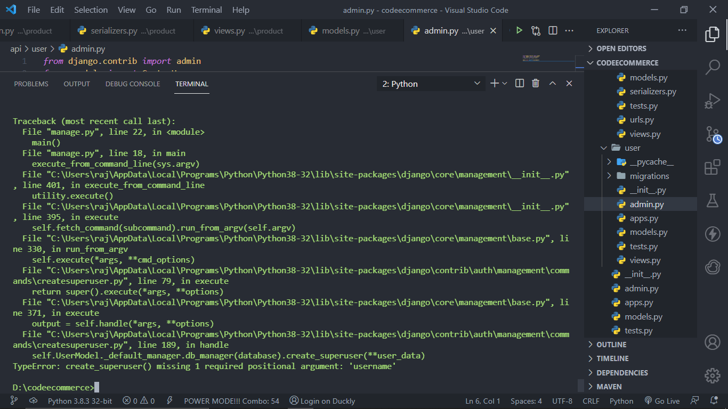Open the 2: Python terminal selector dropdown
This screenshot has width=728, height=409.
431,84
